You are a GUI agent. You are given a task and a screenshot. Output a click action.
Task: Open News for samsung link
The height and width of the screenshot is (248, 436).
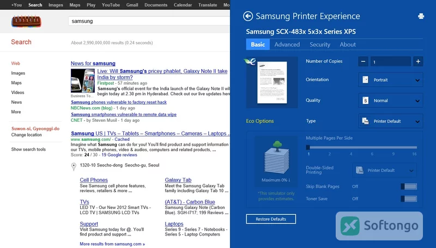[93, 63]
